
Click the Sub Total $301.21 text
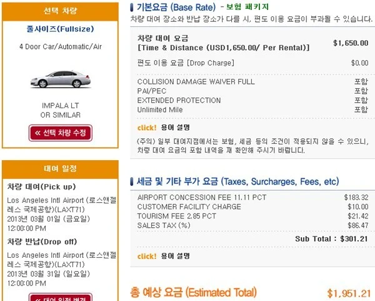[x=331, y=239]
